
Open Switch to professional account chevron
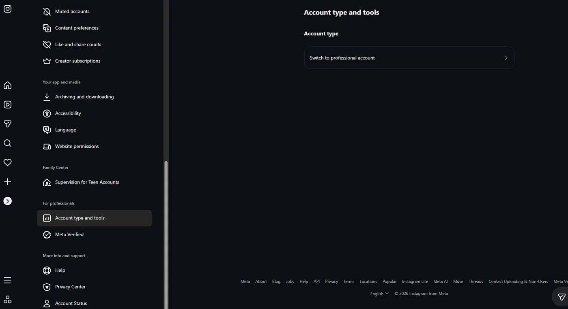click(x=506, y=58)
